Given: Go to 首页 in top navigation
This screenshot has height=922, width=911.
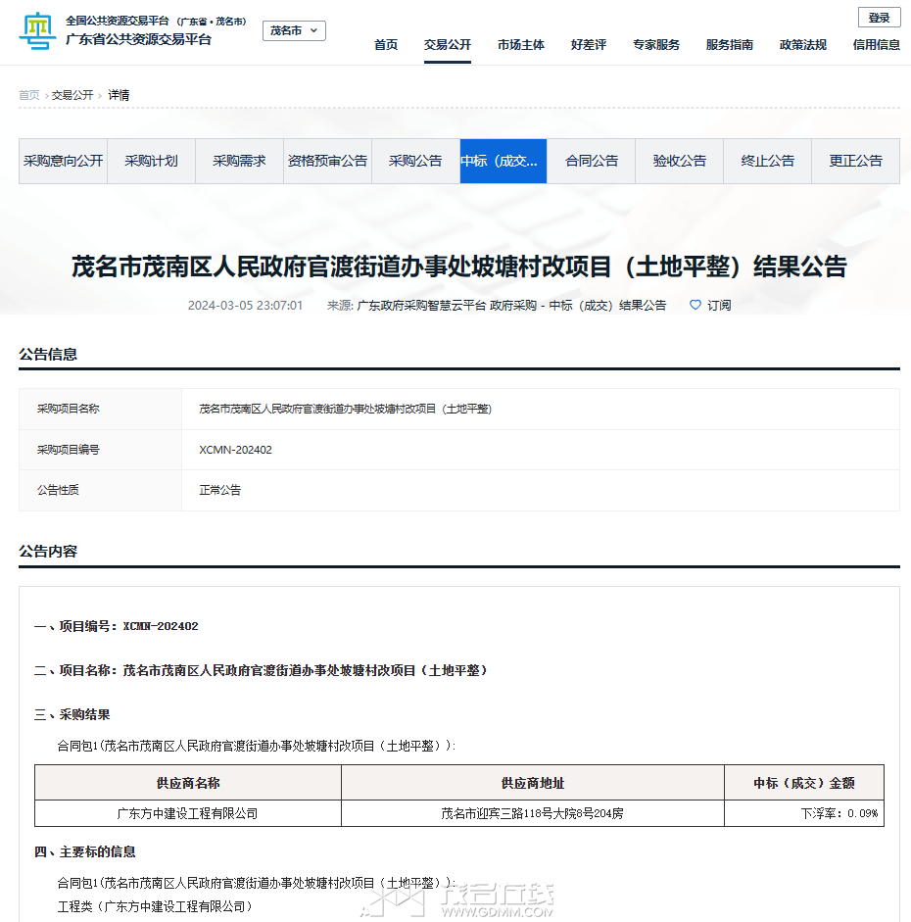Looking at the screenshot, I should 386,45.
